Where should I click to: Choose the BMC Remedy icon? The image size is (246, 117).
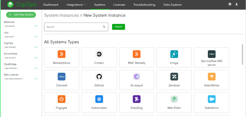coord(137,54)
